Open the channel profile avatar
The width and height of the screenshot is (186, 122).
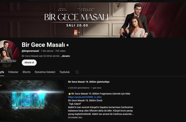[8, 54]
